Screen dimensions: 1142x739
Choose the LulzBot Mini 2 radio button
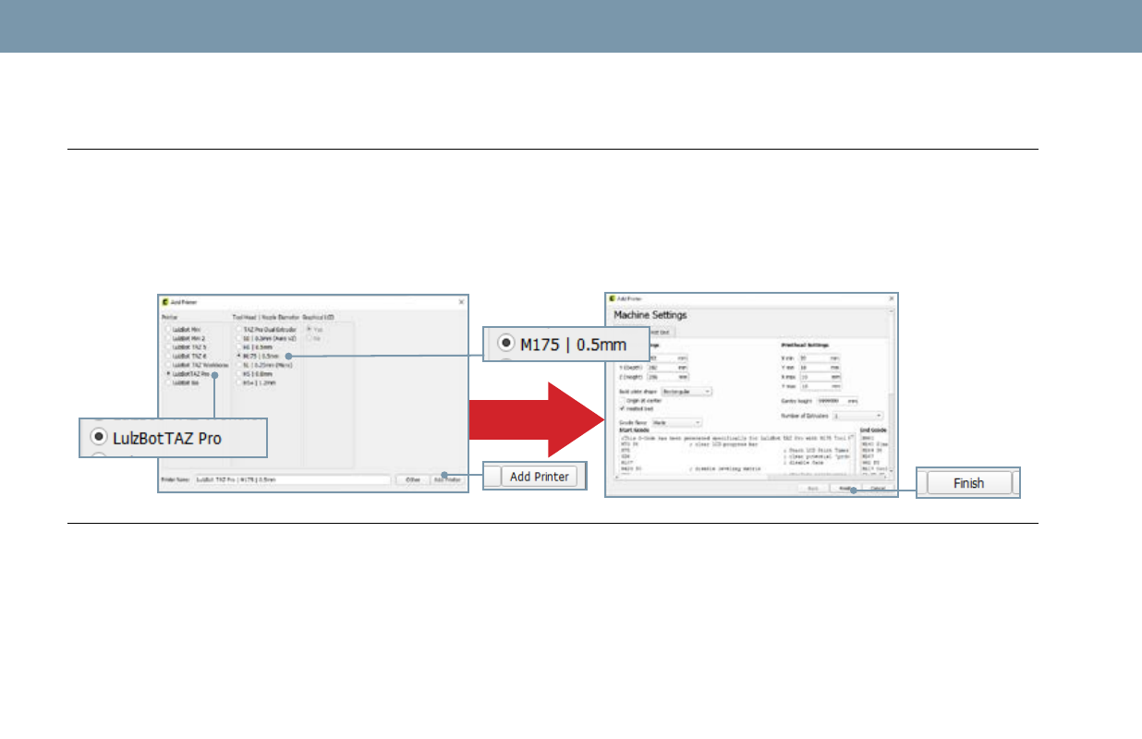(x=169, y=337)
